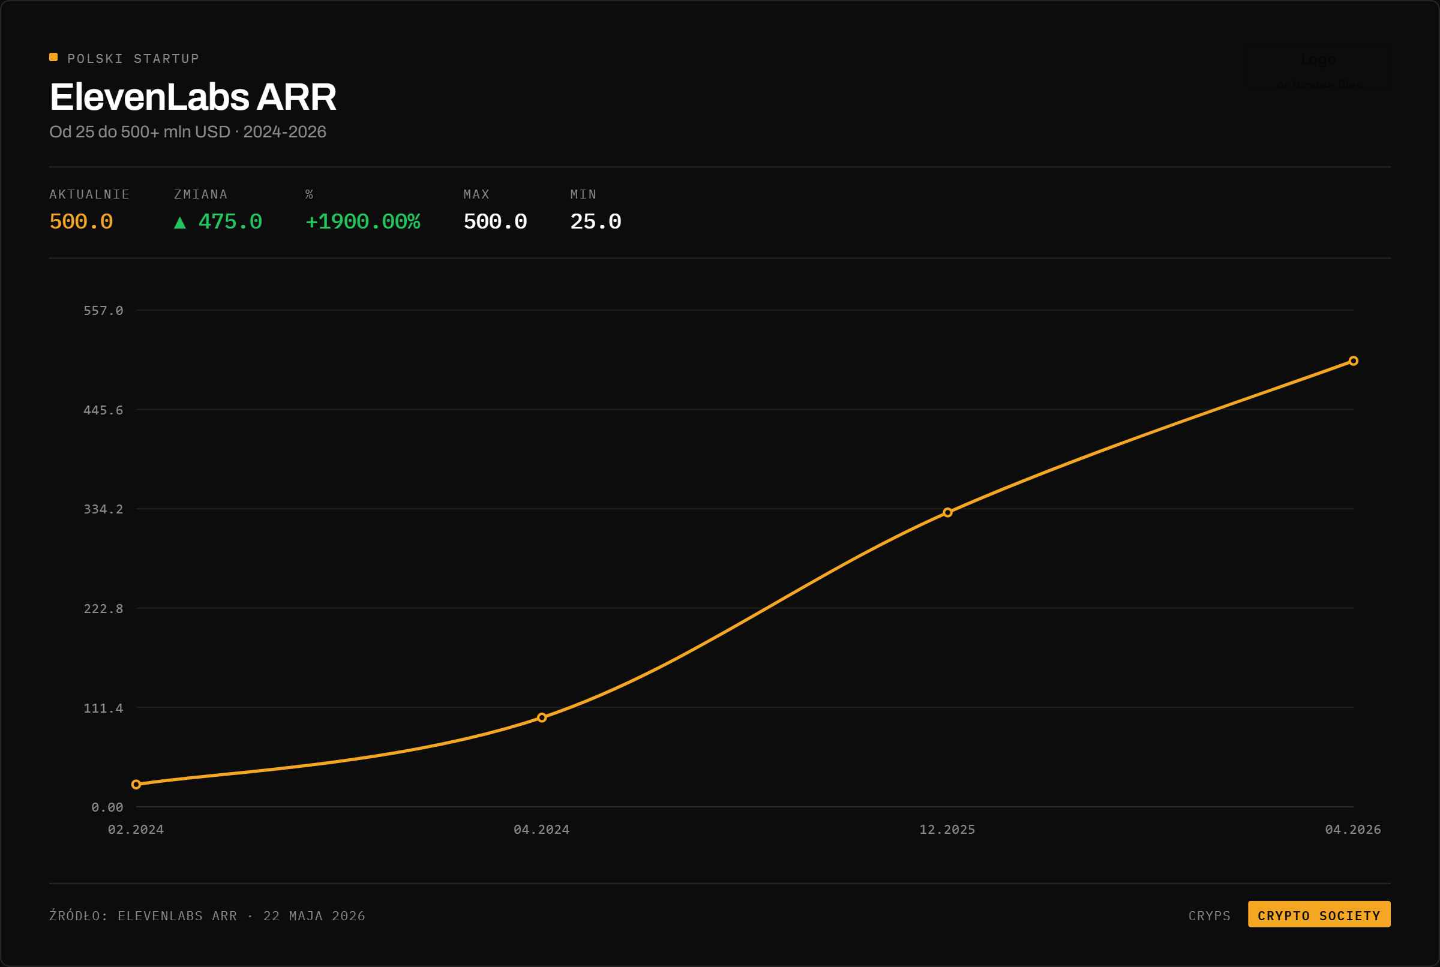Click the 0.00 y-axis label
This screenshot has height=967, width=1440.
(107, 807)
